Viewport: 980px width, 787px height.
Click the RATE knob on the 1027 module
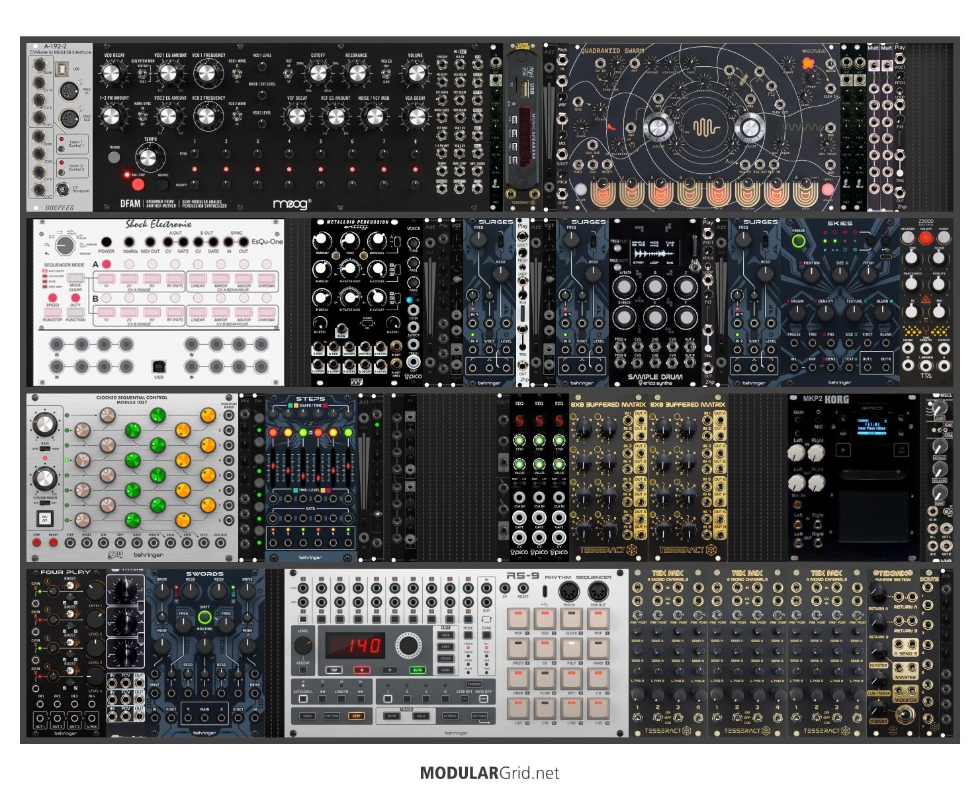[x=44, y=425]
